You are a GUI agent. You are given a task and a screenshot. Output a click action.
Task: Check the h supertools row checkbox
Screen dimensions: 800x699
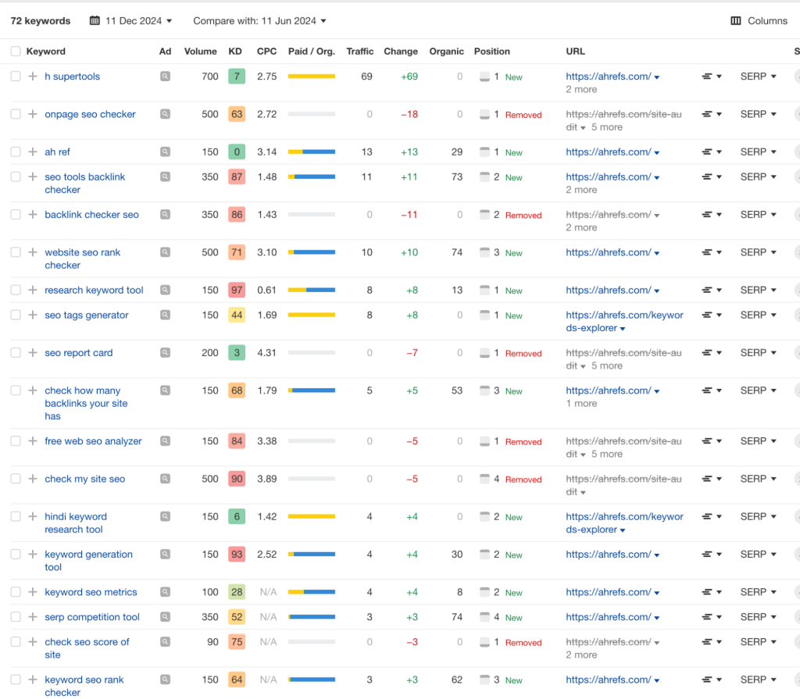point(16,76)
